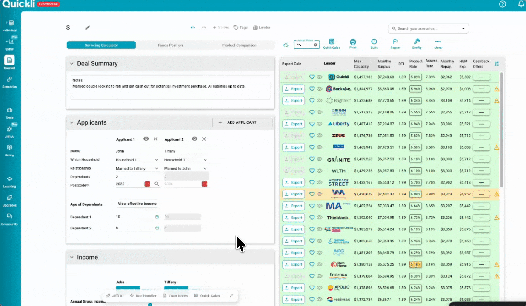
Task: Click the Print icon in the toolbar
Action: click(353, 42)
